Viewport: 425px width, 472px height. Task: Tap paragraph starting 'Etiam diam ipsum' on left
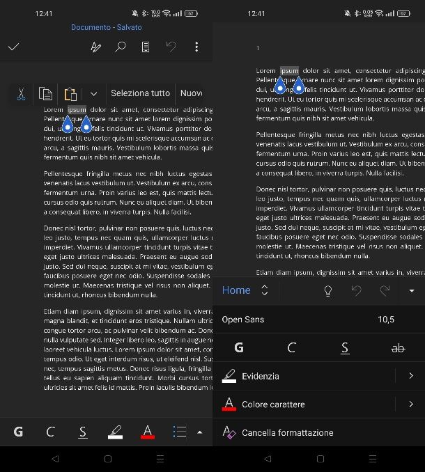pyautogui.click(x=128, y=349)
